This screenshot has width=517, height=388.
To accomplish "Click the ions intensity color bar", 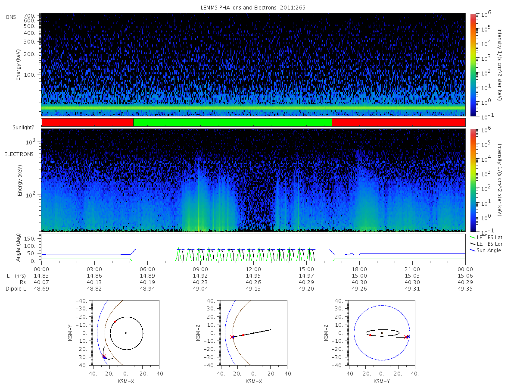I will click(473, 65).
